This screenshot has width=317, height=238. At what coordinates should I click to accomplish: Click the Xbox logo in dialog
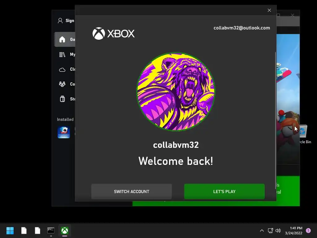click(113, 33)
